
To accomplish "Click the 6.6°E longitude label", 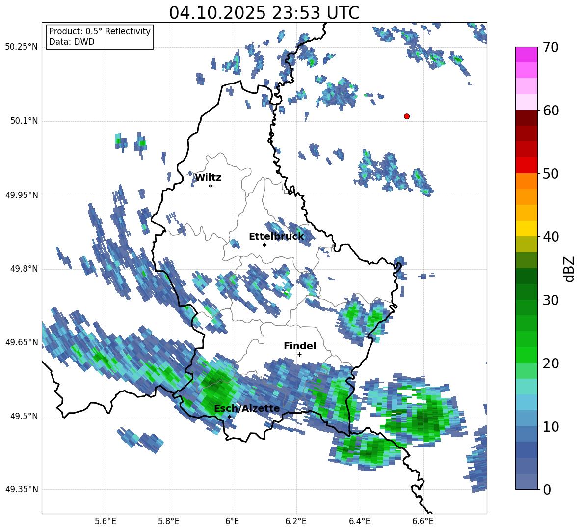I will 423,522.
